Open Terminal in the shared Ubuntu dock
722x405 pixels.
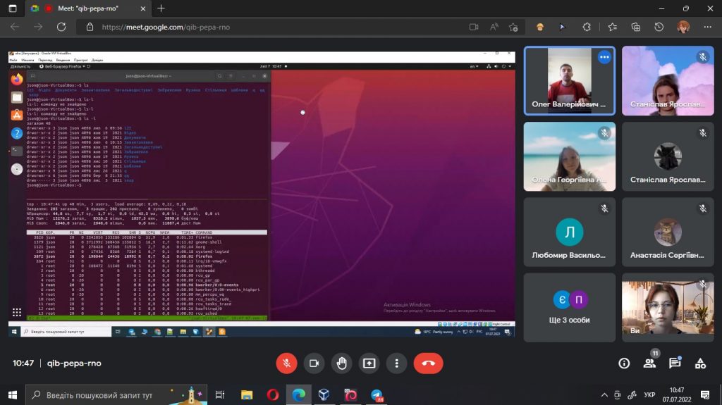tap(17, 151)
